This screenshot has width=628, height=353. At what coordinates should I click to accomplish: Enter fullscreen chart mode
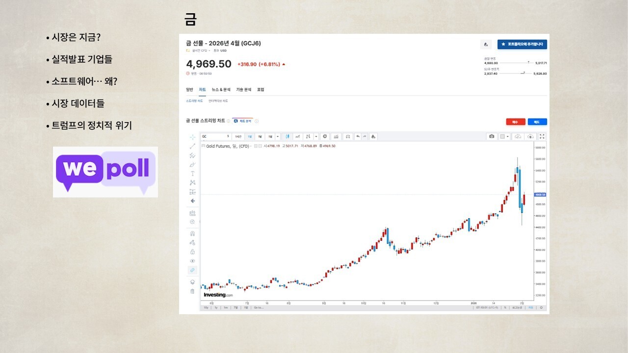coord(542,136)
